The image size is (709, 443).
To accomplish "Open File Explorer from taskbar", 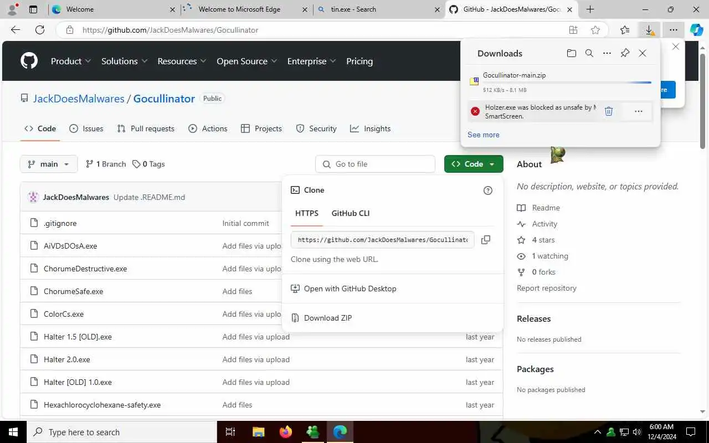I will 259,432.
